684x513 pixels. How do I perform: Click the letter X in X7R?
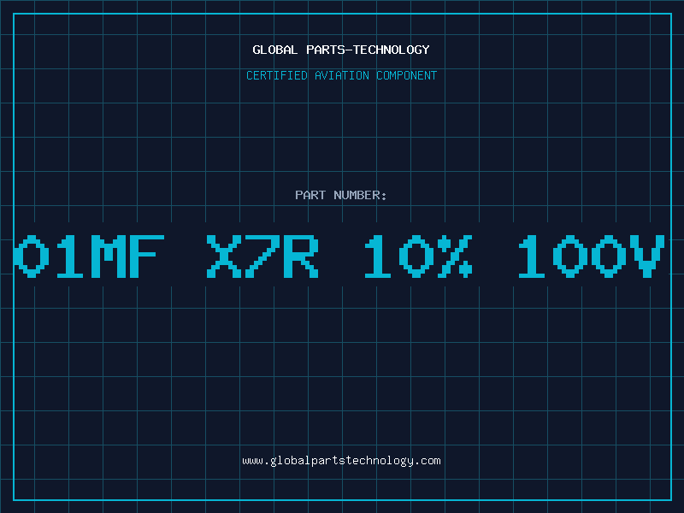pos(224,256)
